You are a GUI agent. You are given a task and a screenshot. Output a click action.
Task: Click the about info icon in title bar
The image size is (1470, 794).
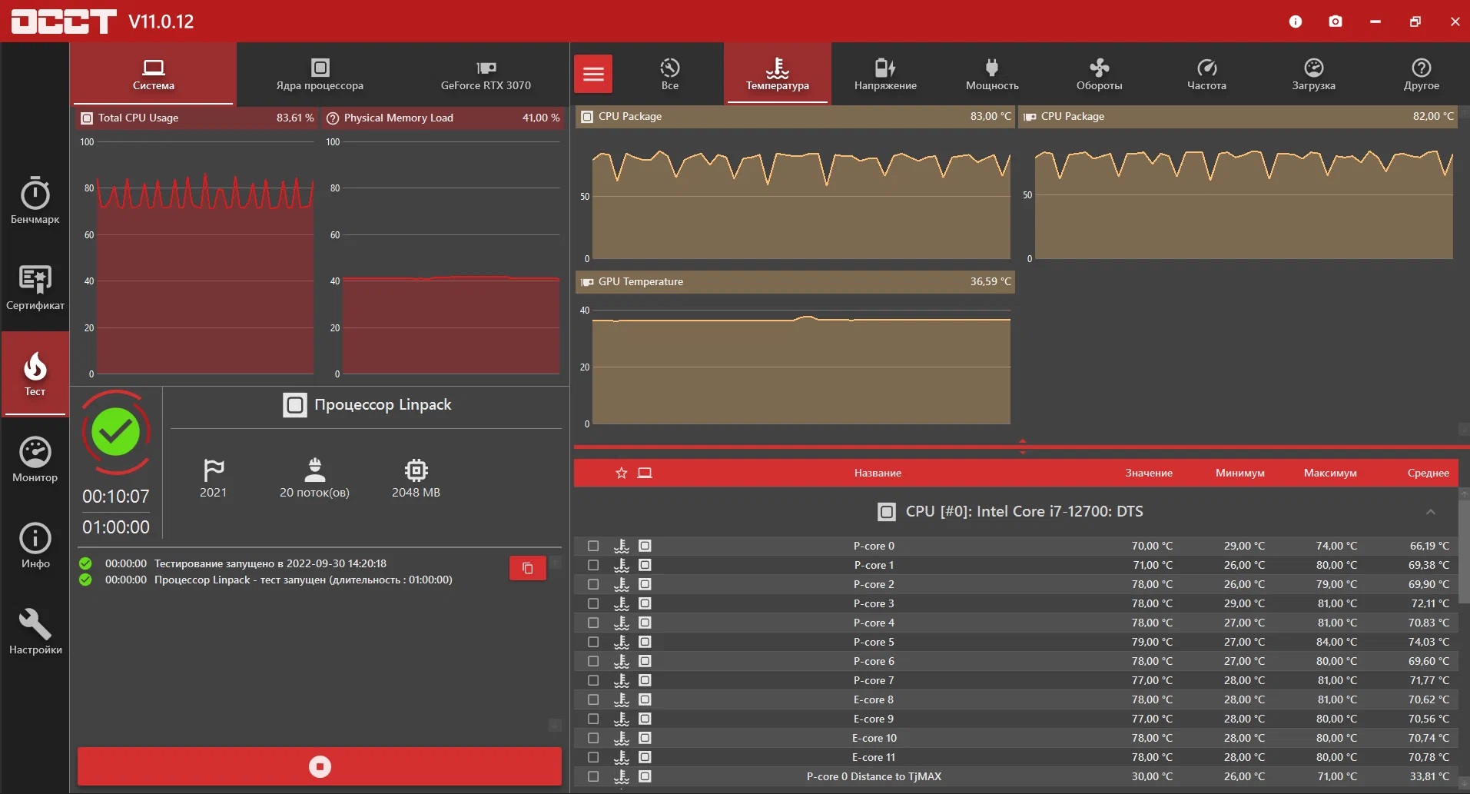click(1296, 22)
